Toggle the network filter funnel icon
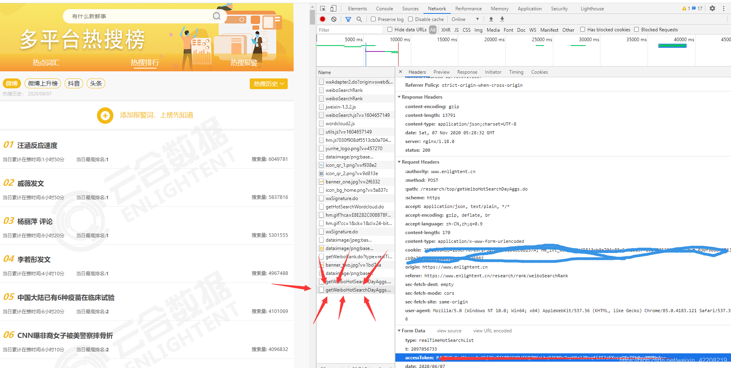The width and height of the screenshot is (731, 368). [x=348, y=19]
